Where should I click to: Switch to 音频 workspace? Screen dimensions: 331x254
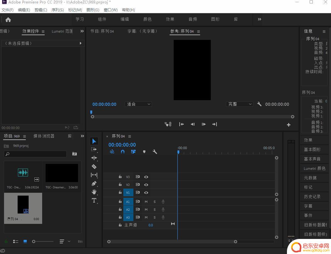(x=193, y=19)
